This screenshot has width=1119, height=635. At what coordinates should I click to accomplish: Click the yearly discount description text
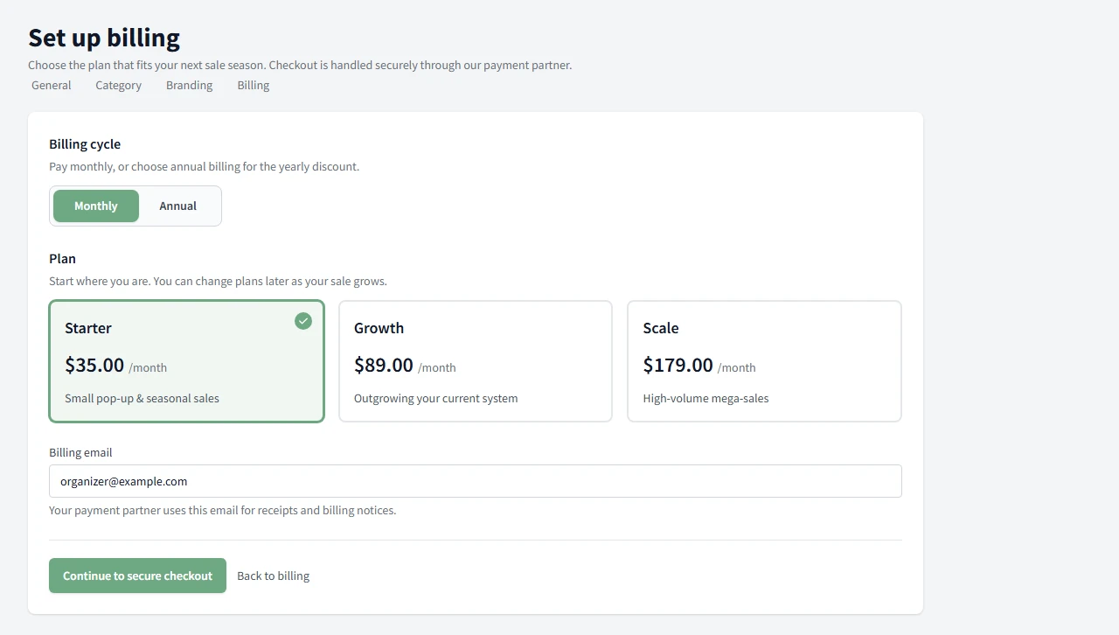pos(205,167)
